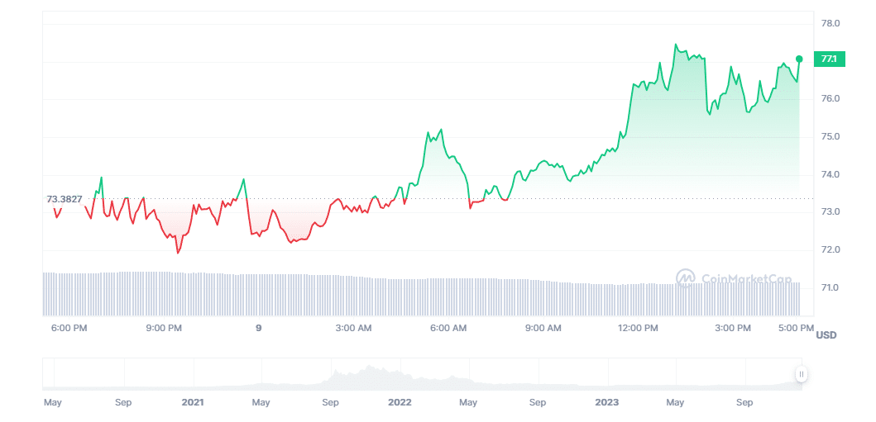
Task: Jump to 2022 on the navigator timeline
Action: [400, 402]
